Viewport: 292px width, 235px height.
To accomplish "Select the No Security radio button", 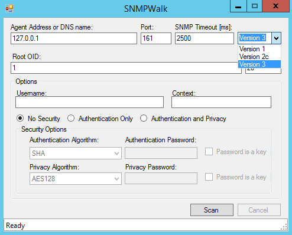I will [x=20, y=118].
